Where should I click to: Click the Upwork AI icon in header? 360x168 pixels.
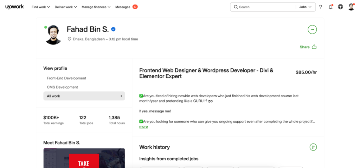point(340,7)
